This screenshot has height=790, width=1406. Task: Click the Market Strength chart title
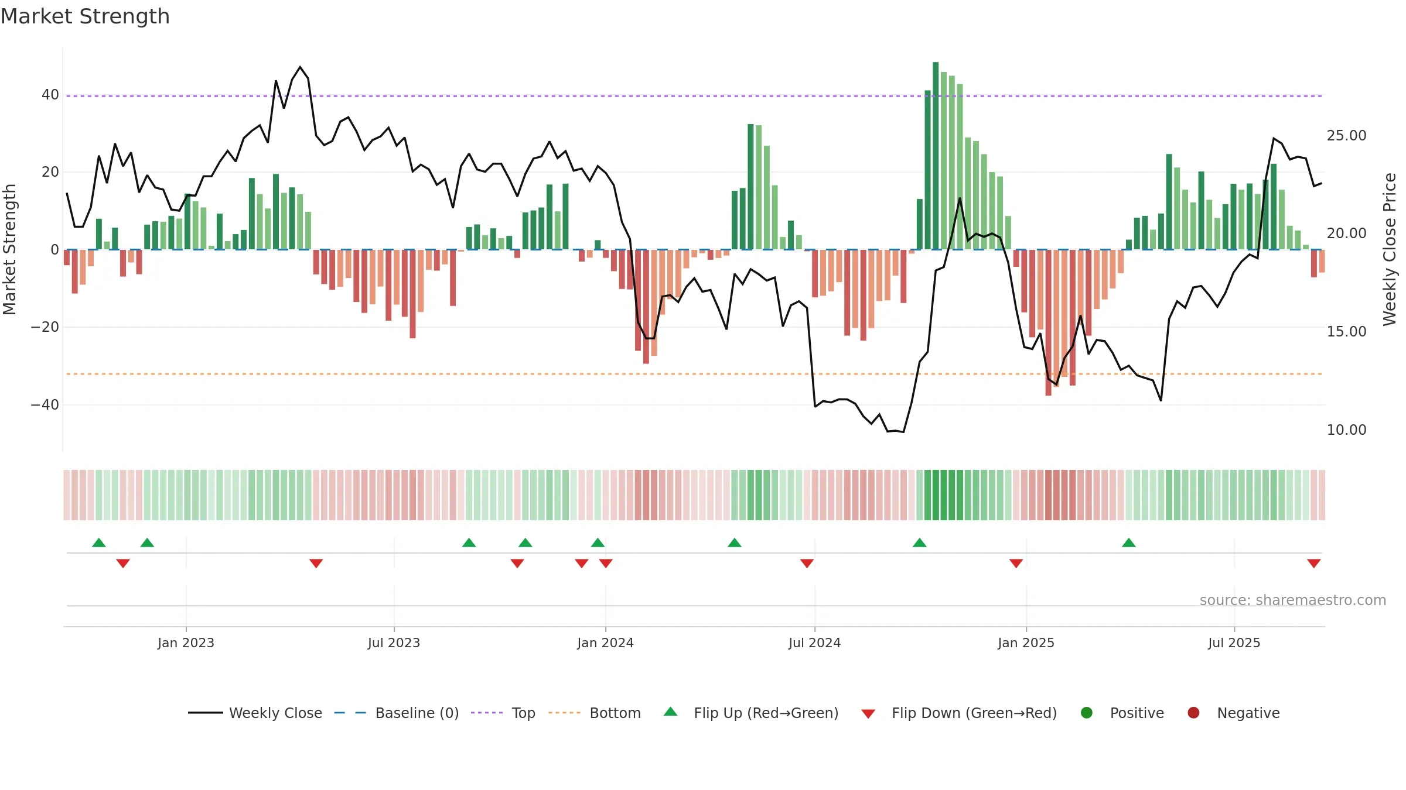tap(85, 16)
